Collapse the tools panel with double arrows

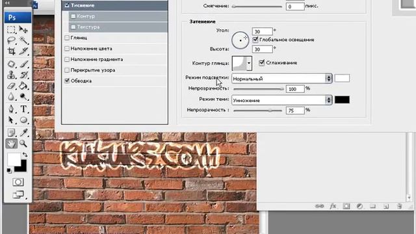pyautogui.click(x=7, y=3)
